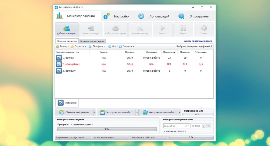Viewport: 270px width, 146px height.
Task: Click the Instagram icon of garinovvv row
Action: click(59, 71)
